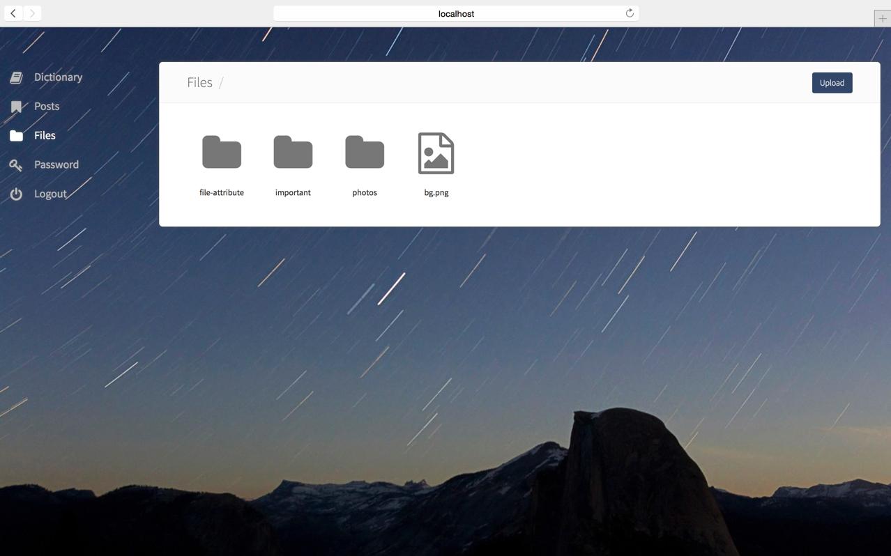Click the Logout power icon

[16, 194]
